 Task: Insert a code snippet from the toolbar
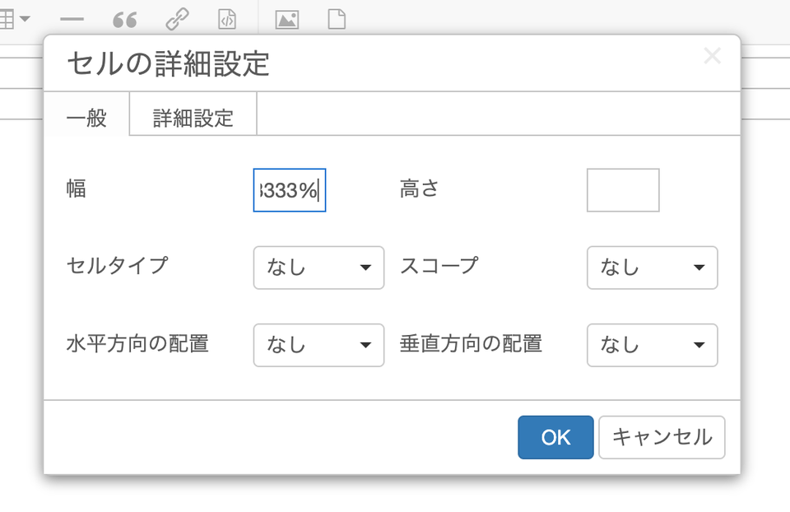point(227,20)
